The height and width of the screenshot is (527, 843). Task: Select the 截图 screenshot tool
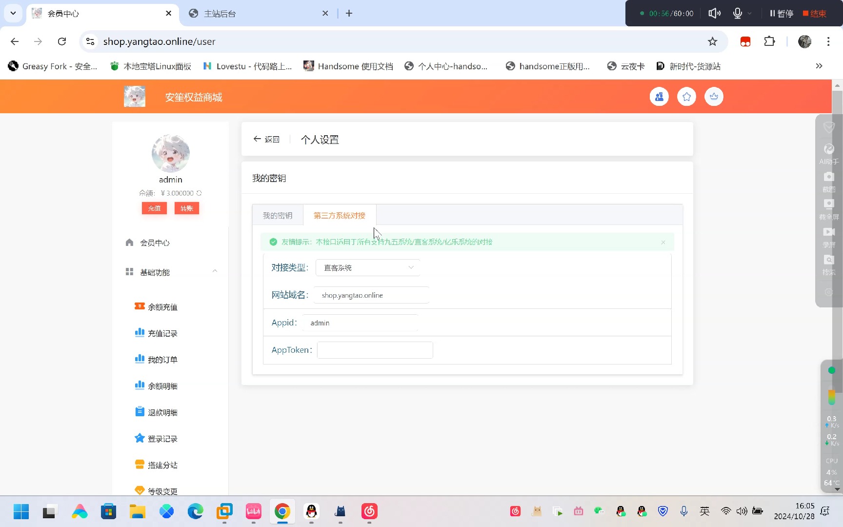click(828, 182)
